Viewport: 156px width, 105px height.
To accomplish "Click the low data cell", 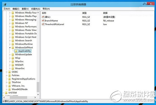I will [105, 24].
